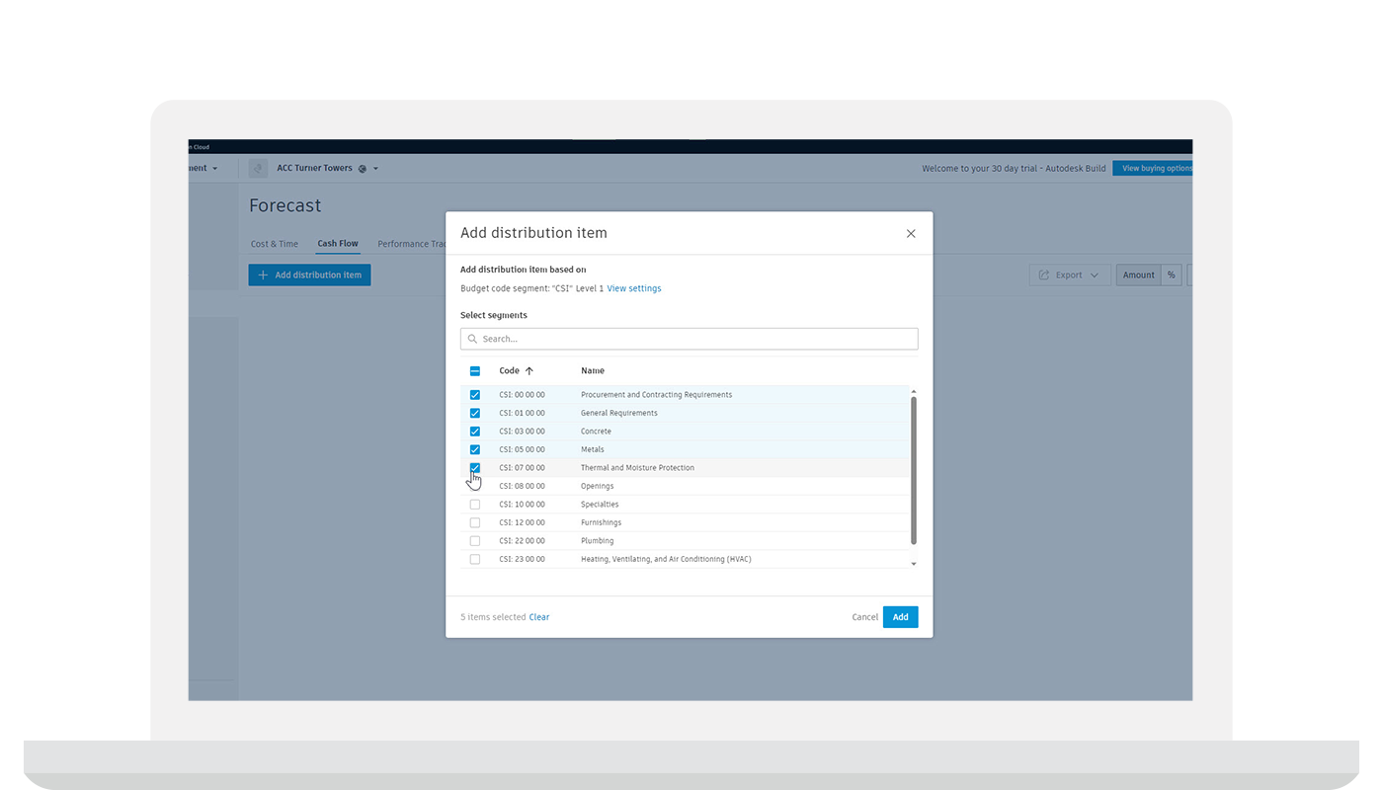Click plus icon on Add distribution item
The width and height of the screenshot is (1383, 790).
[263, 276]
